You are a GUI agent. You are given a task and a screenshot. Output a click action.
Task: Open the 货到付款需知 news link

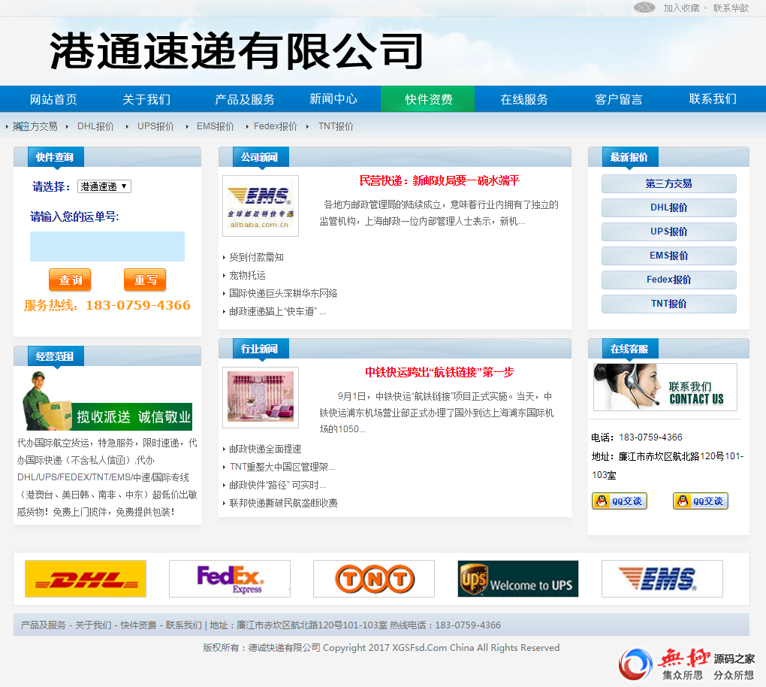(256, 257)
